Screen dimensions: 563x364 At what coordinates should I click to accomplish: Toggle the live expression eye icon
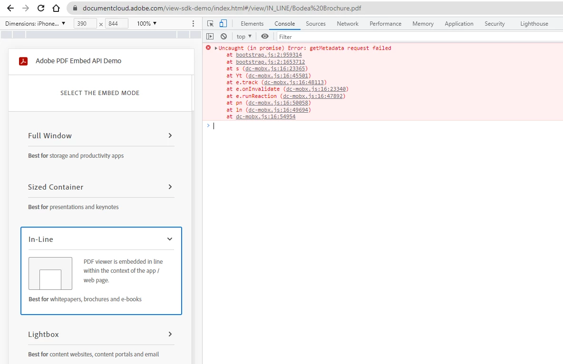pyautogui.click(x=265, y=36)
